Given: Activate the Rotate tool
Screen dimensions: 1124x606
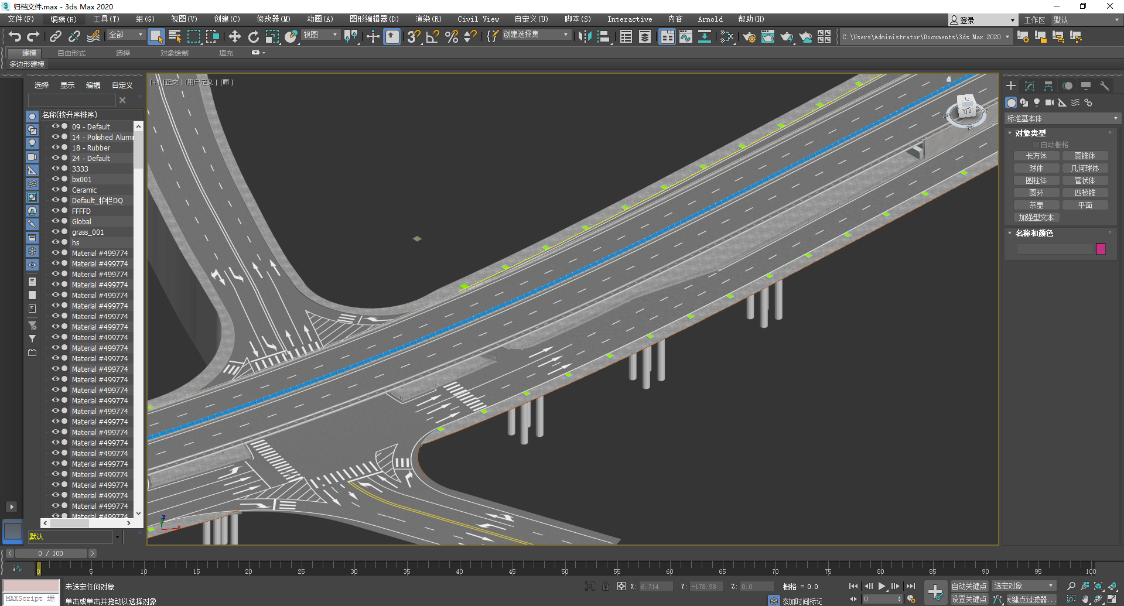Looking at the screenshot, I should tap(253, 37).
